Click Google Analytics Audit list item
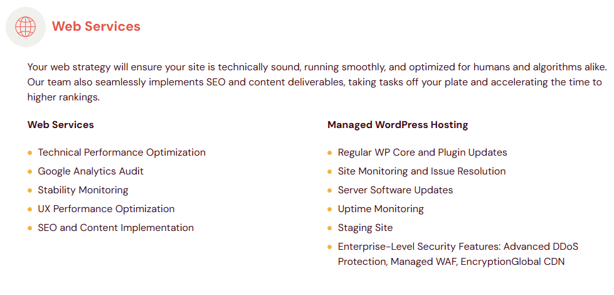This screenshot has width=614, height=295. point(91,171)
